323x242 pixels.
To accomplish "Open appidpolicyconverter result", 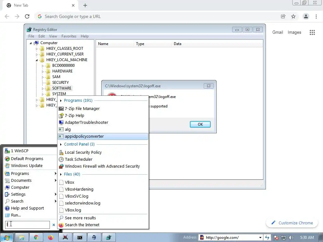I will pos(103,136).
